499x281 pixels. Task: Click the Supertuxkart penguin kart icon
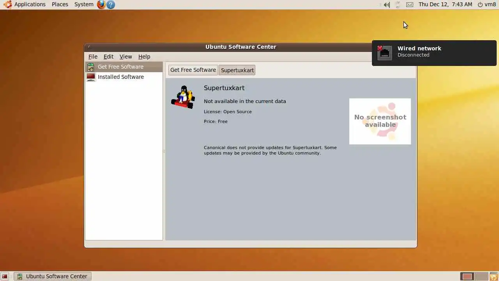point(183,97)
